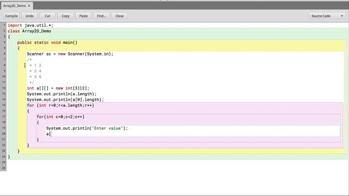Image resolution: width=349 pixels, height=196 pixels.
Task: Click line number 12 in the gutter
Action: 4,88
